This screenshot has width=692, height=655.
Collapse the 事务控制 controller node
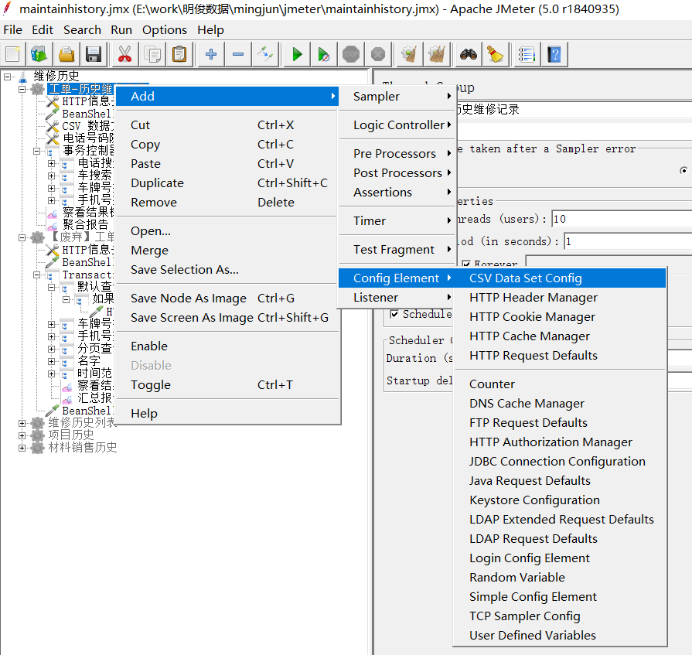tap(37, 151)
